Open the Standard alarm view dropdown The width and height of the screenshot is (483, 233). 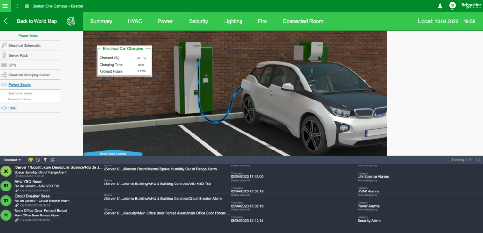pos(12,160)
